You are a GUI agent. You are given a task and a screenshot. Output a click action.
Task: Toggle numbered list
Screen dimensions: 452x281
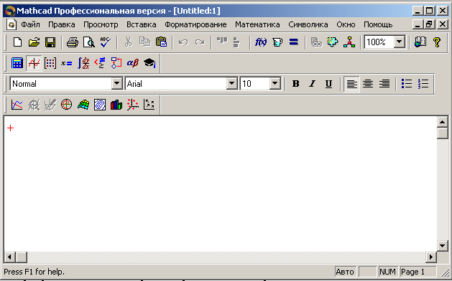coord(423,84)
